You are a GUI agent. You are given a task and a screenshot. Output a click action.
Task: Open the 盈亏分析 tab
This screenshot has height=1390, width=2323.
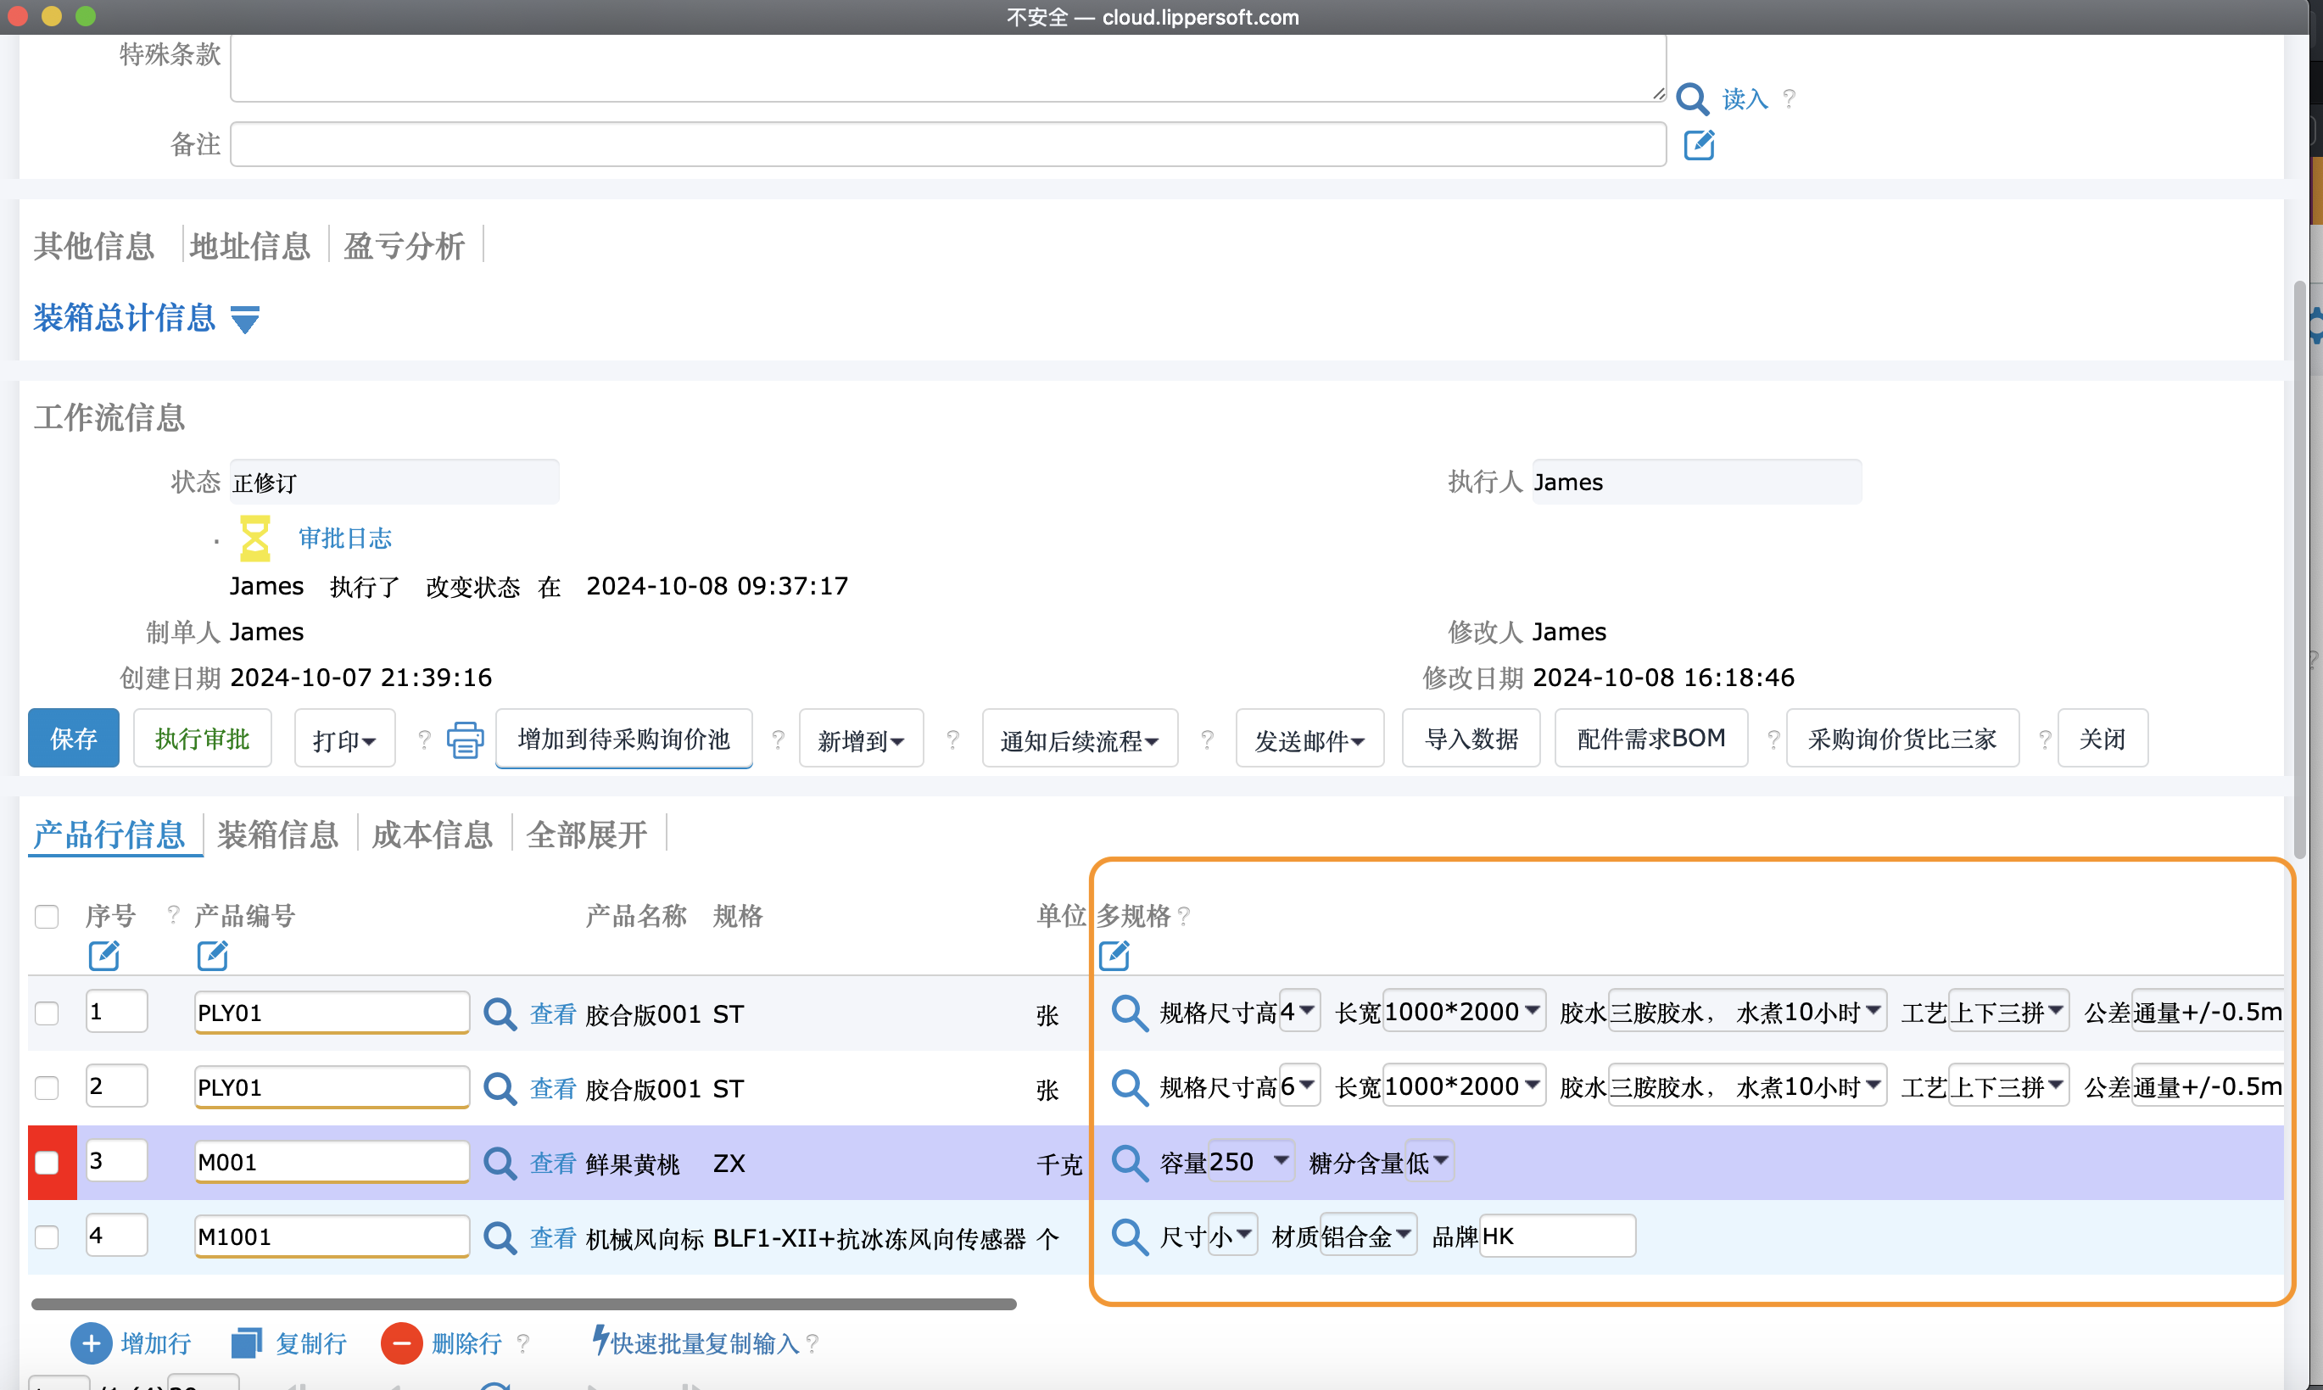(x=404, y=246)
